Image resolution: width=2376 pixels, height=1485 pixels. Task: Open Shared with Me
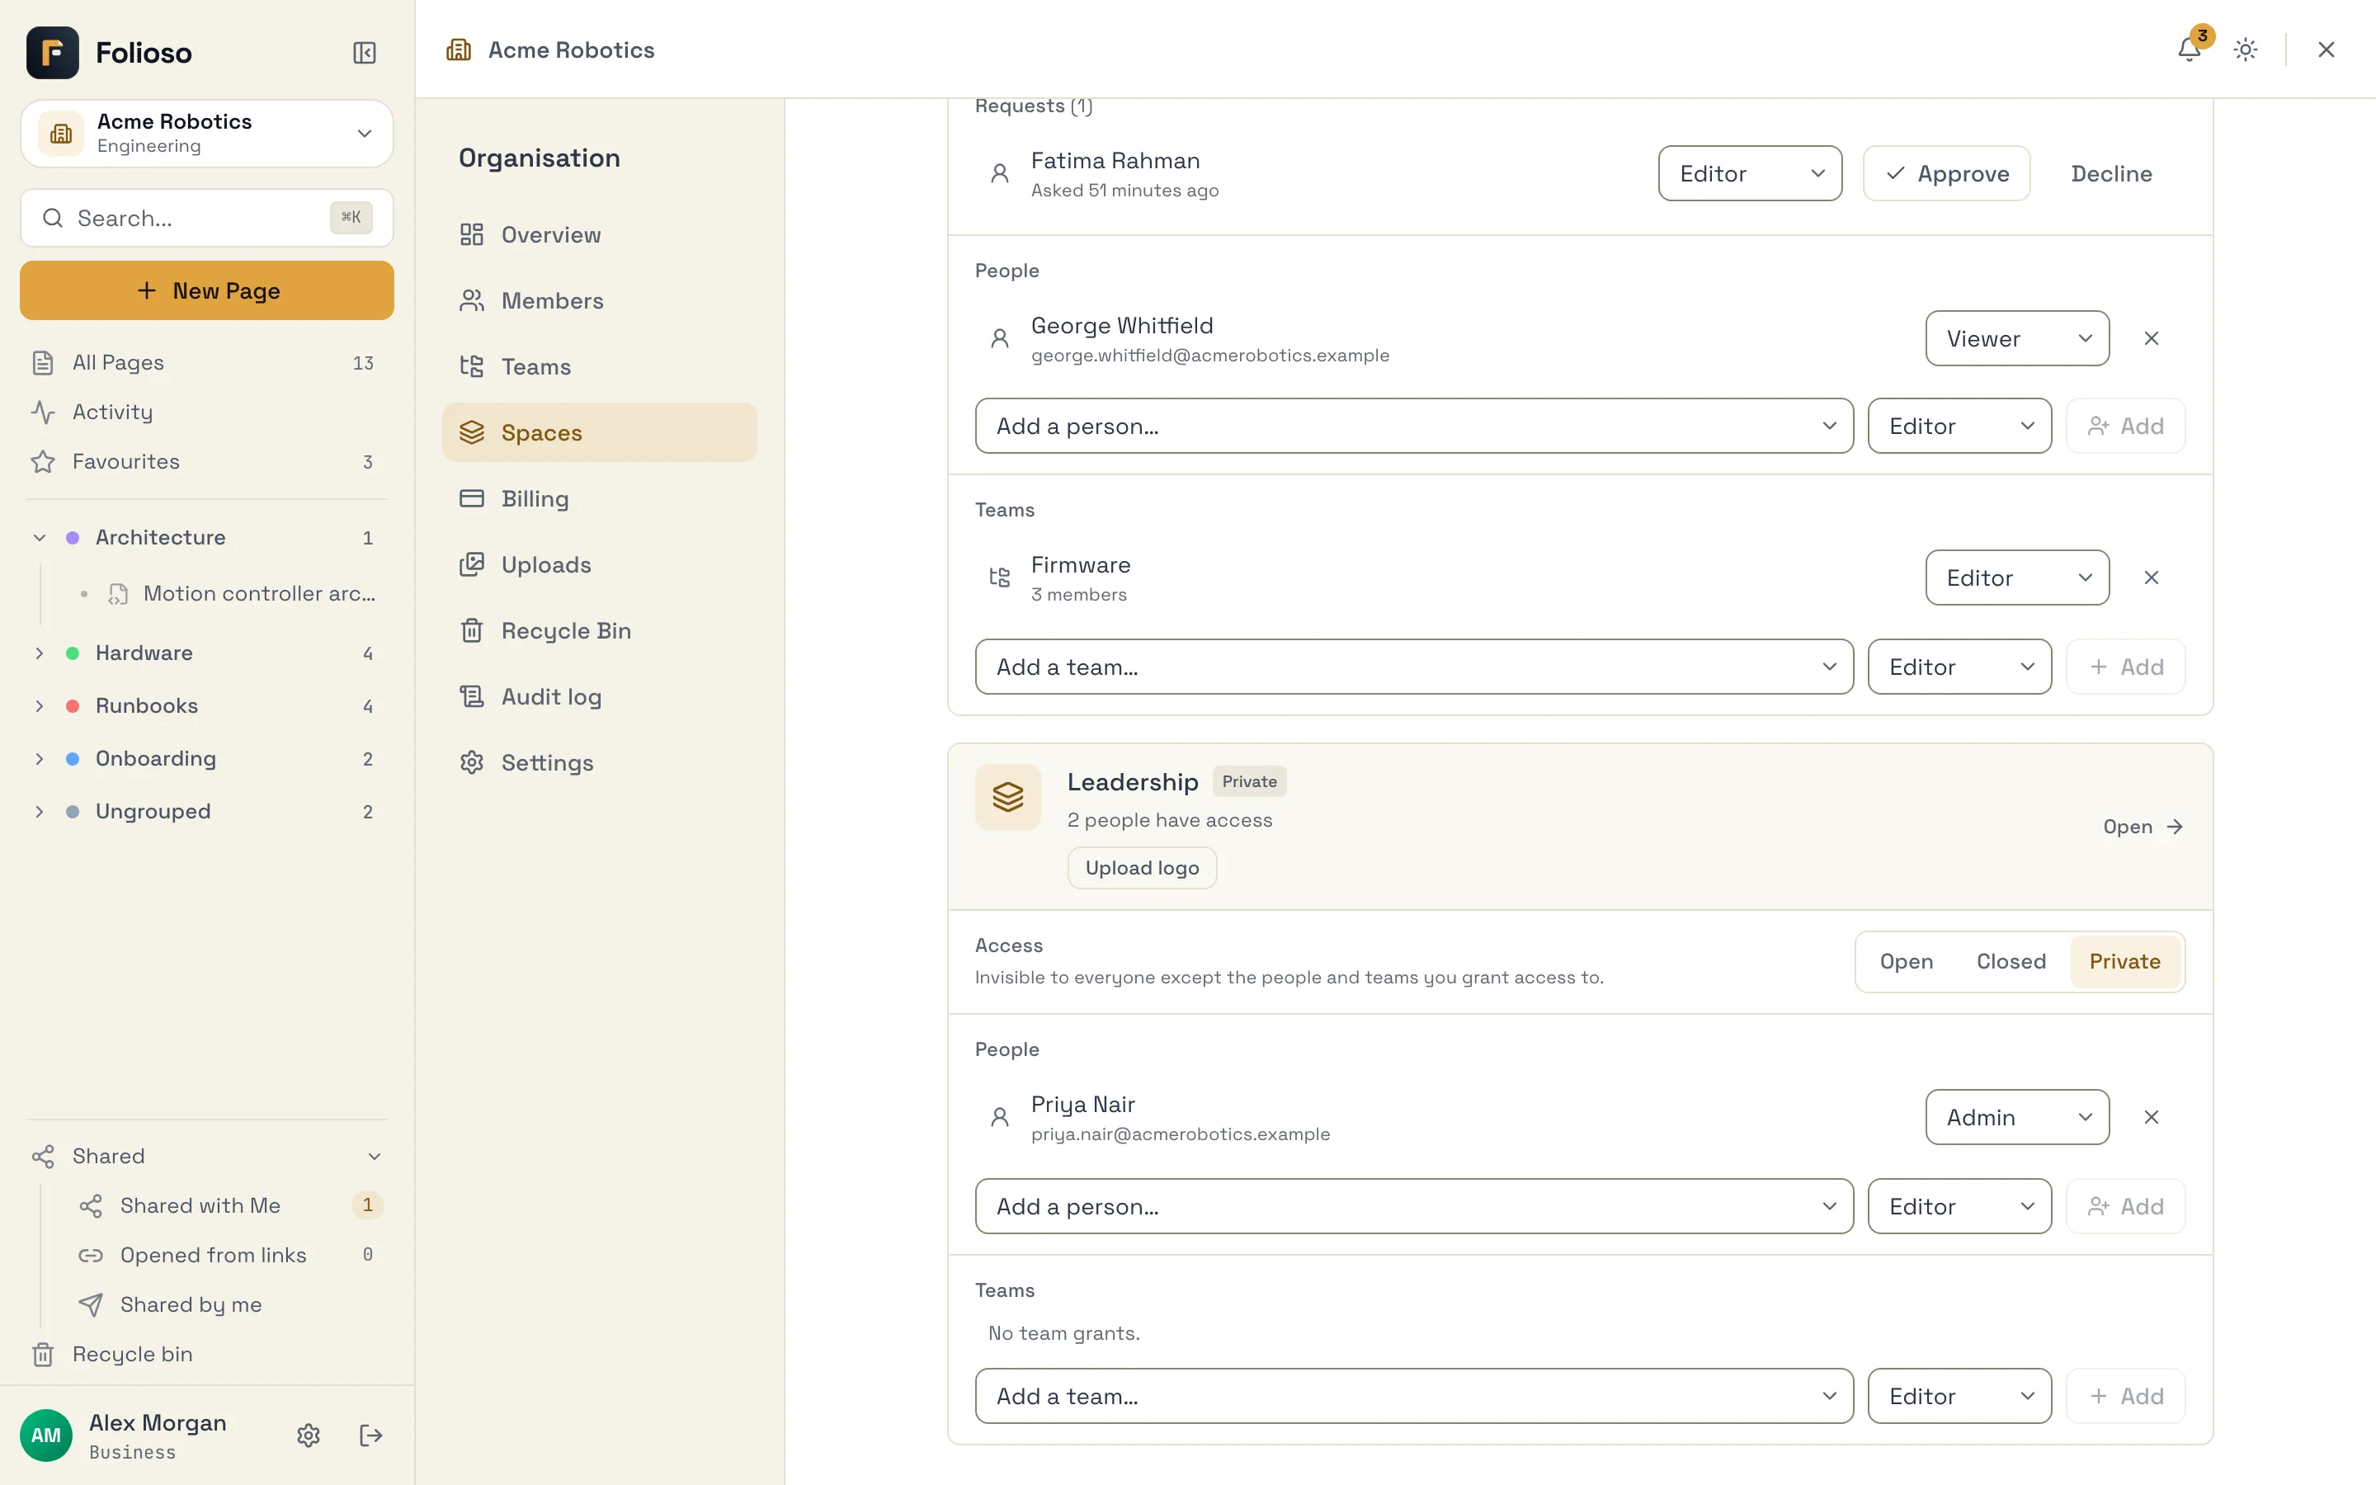(231, 1205)
